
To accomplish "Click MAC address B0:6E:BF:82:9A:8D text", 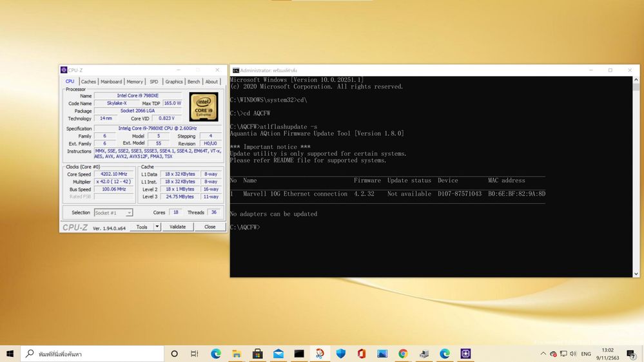I will click(516, 194).
